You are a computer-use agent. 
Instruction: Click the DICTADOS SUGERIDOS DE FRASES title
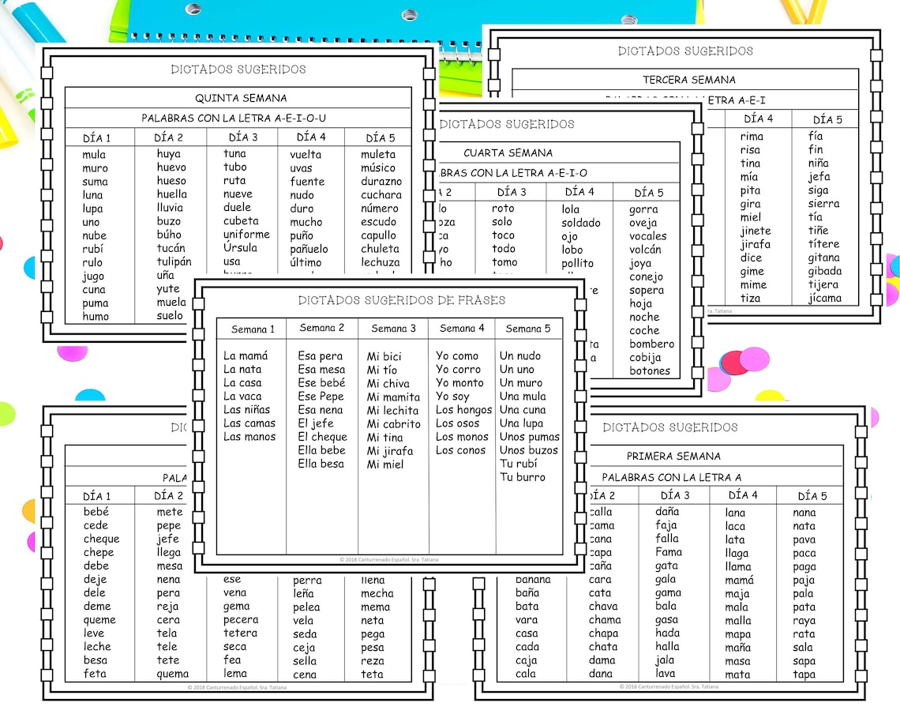tap(401, 300)
